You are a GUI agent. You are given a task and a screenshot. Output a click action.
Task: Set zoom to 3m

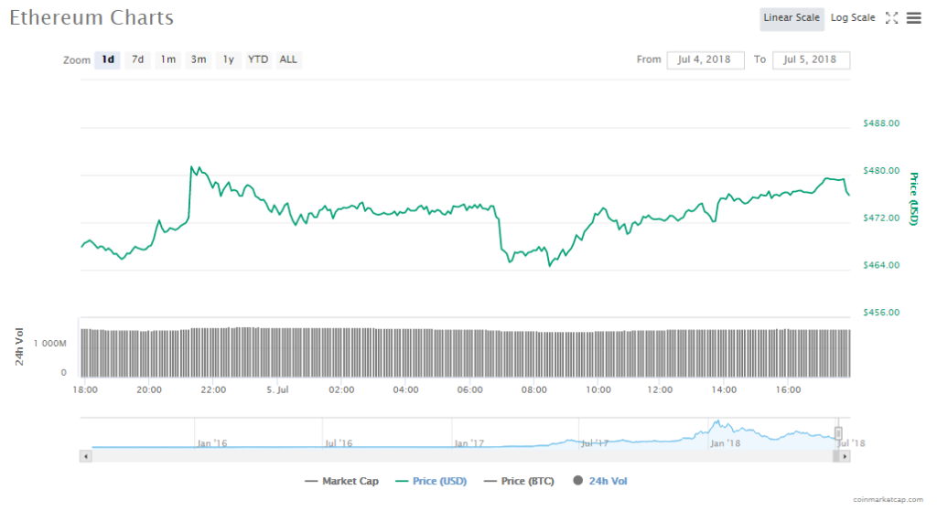(198, 60)
